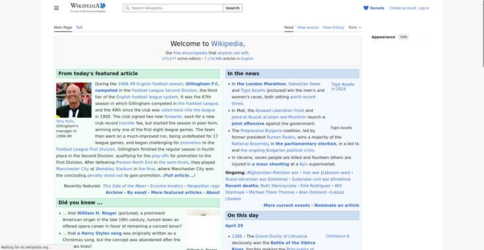Open the London Marathon news link
The image size is (484, 250).
[261, 84]
